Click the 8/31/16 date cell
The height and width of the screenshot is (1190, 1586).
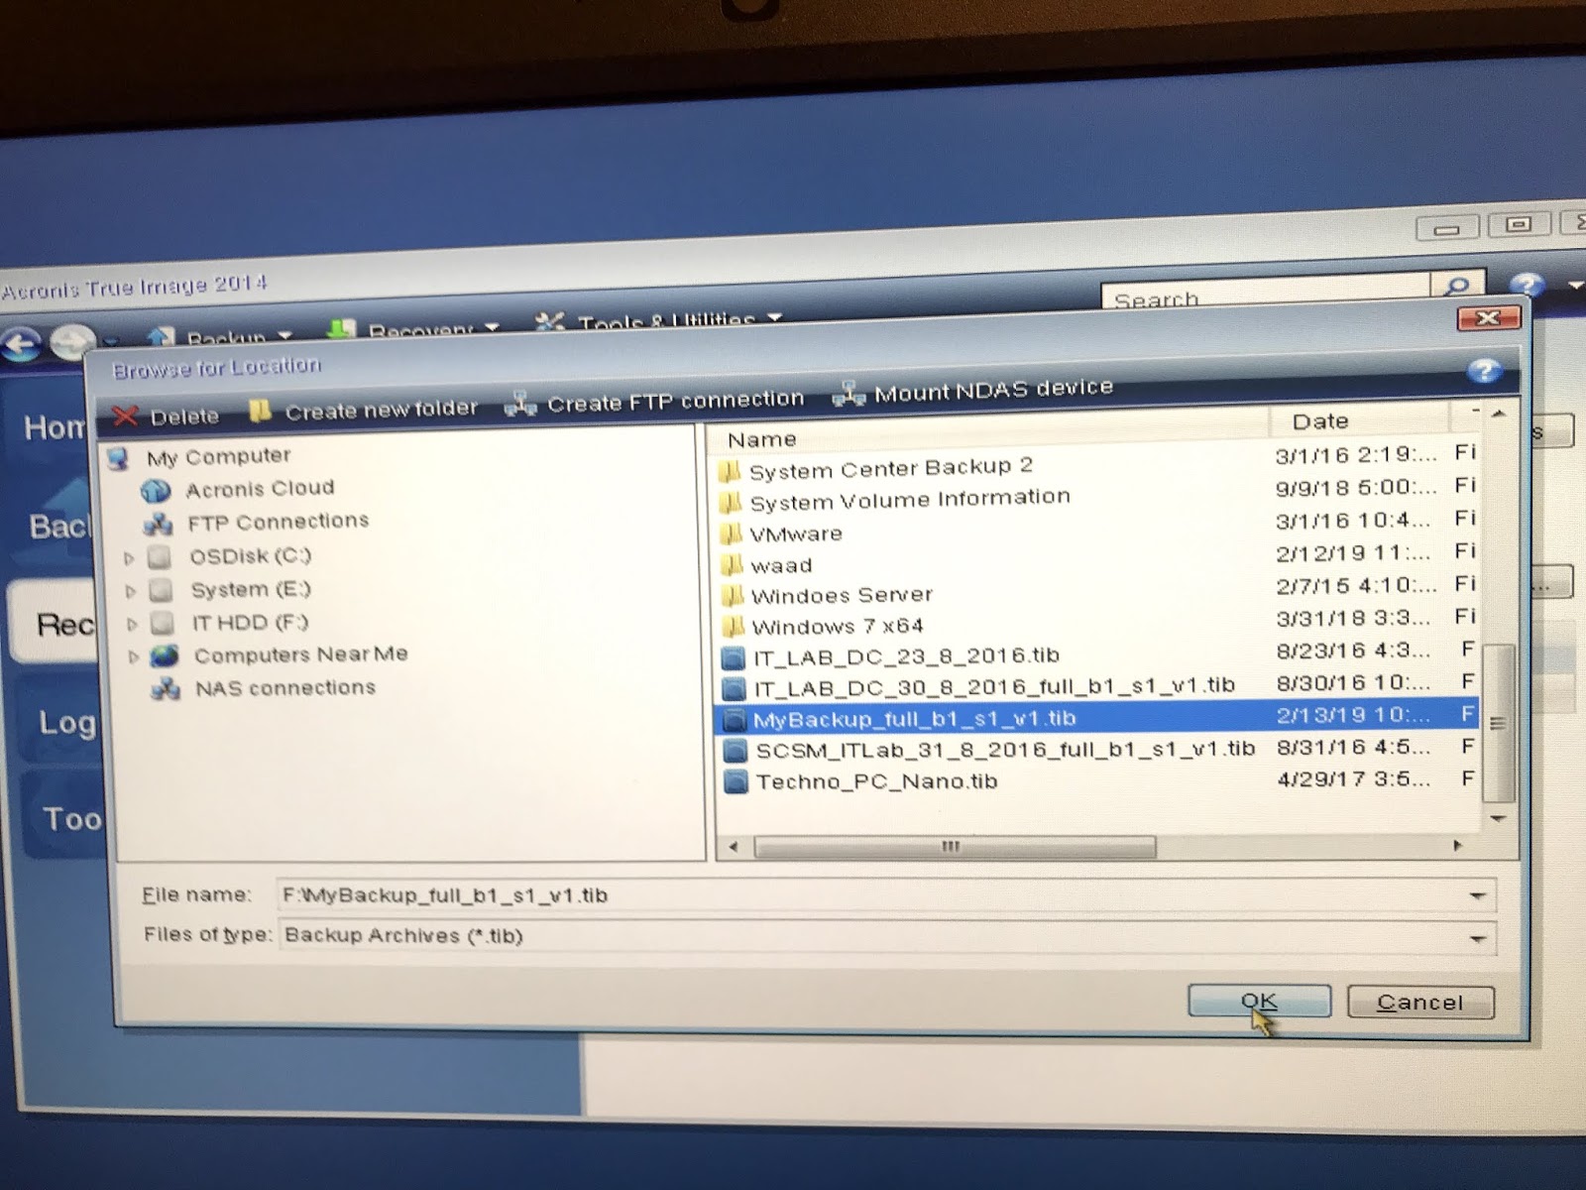[x=1353, y=747]
